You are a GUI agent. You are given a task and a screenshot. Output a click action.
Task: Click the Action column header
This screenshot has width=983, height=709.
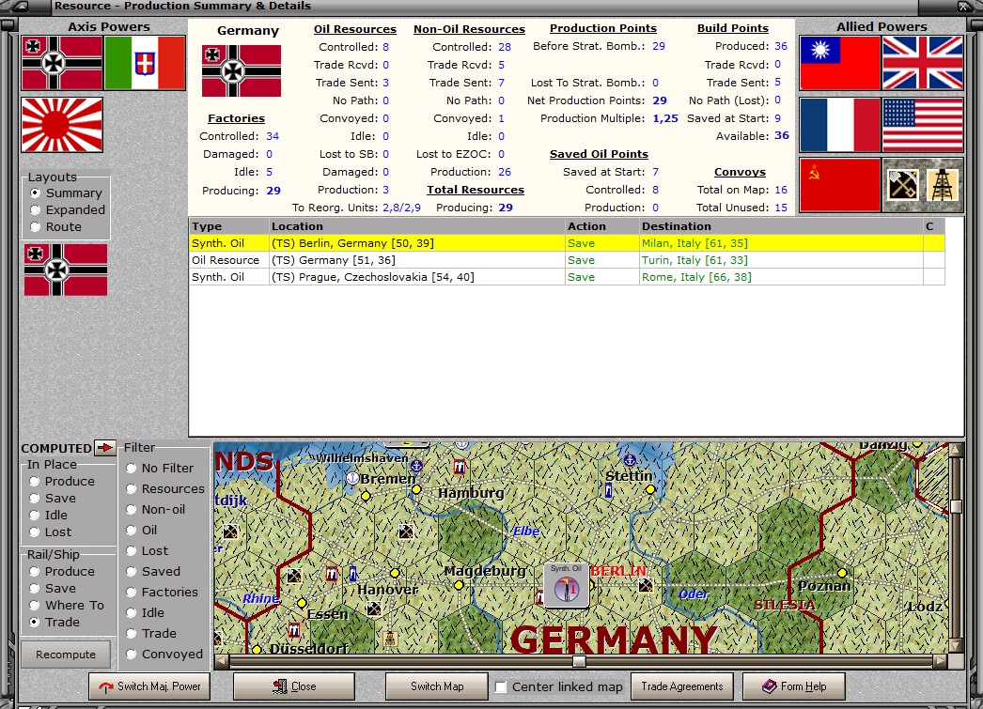click(601, 226)
